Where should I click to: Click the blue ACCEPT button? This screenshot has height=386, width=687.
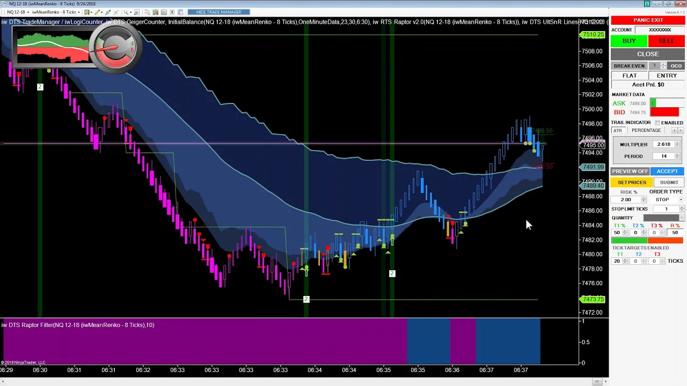tap(667, 171)
